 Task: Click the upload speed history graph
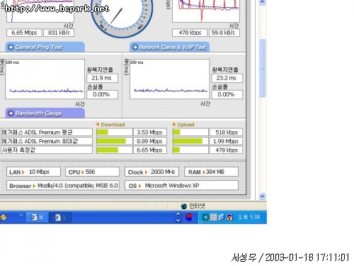206,11
